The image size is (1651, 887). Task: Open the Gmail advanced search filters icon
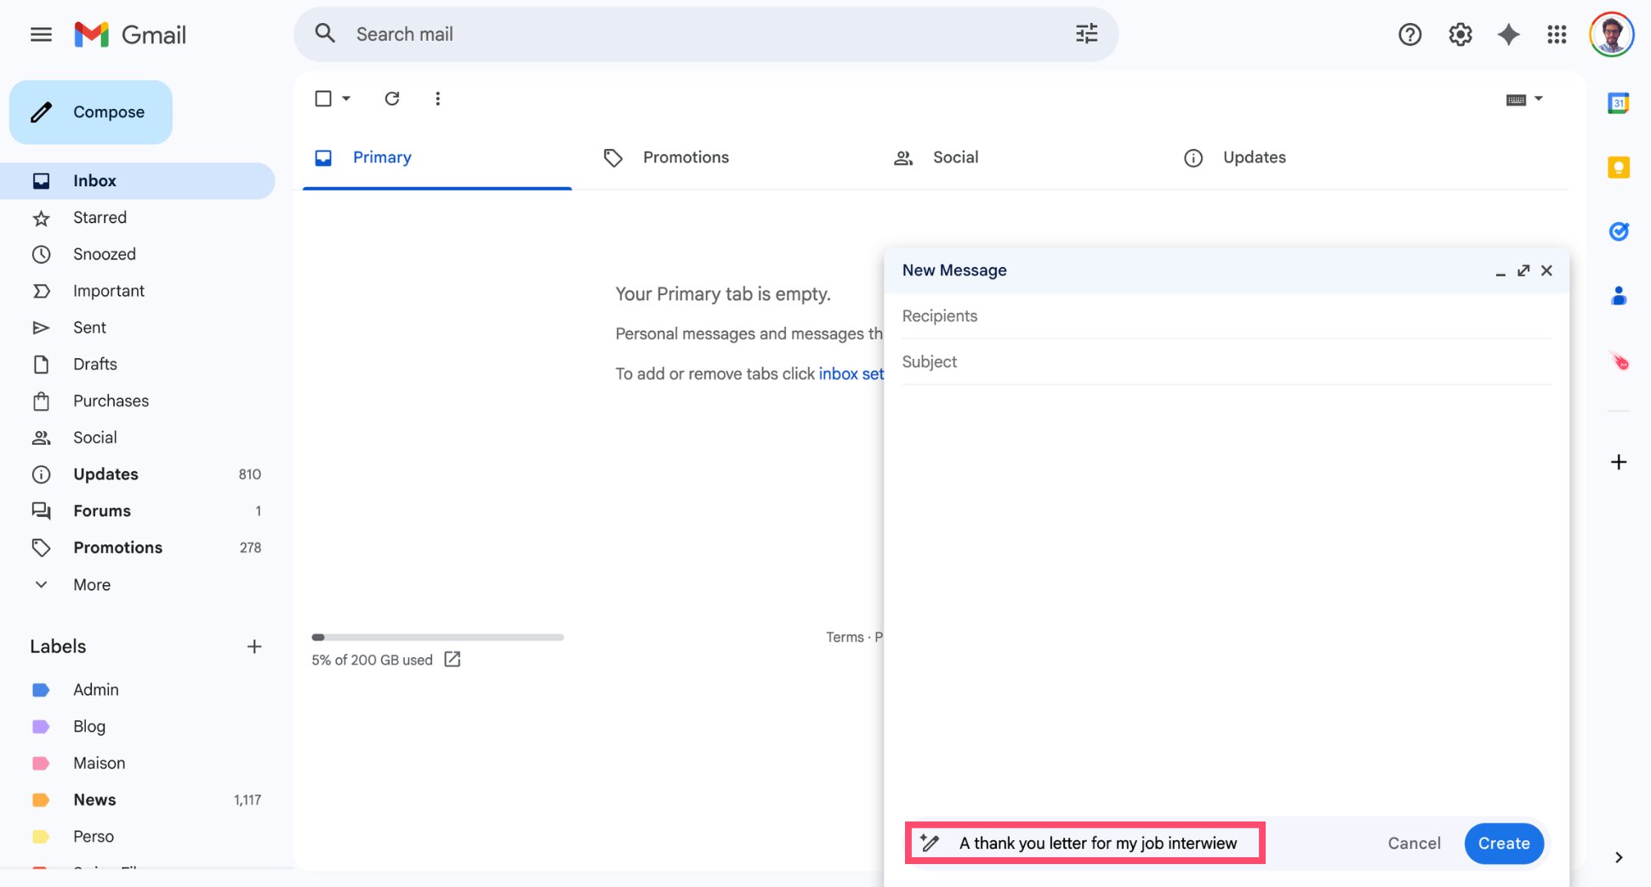(1085, 33)
